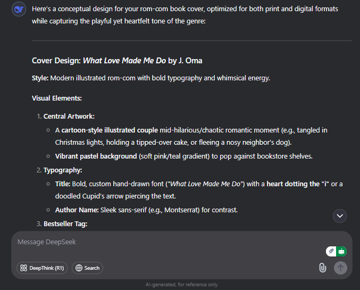Click the "Author Name:" bullet text
This screenshot has height=290, width=360.
[77, 210]
